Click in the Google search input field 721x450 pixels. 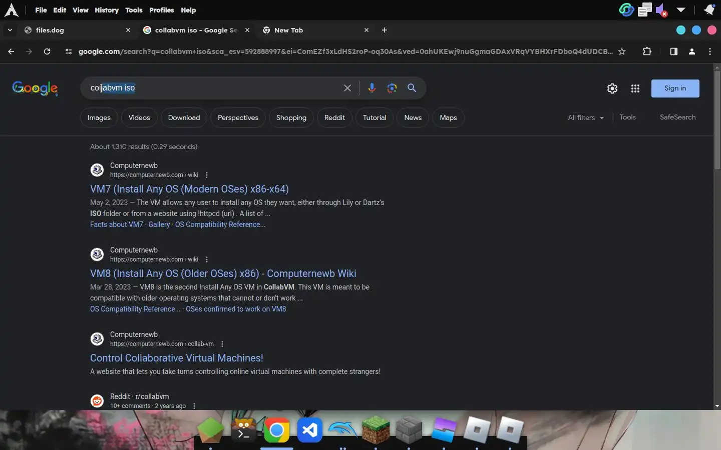[x=213, y=88]
